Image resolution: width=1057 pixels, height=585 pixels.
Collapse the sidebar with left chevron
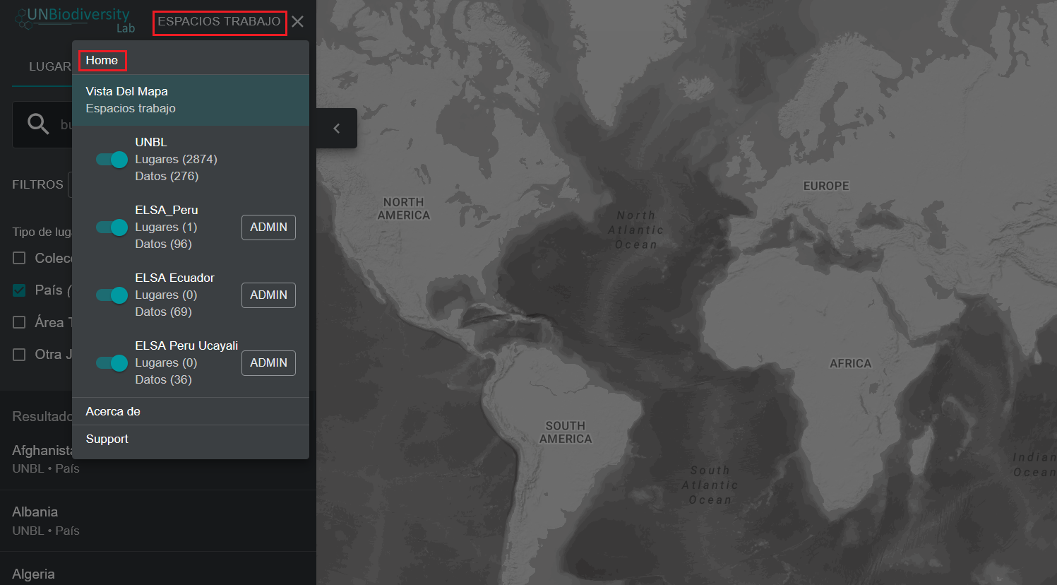[x=337, y=128]
